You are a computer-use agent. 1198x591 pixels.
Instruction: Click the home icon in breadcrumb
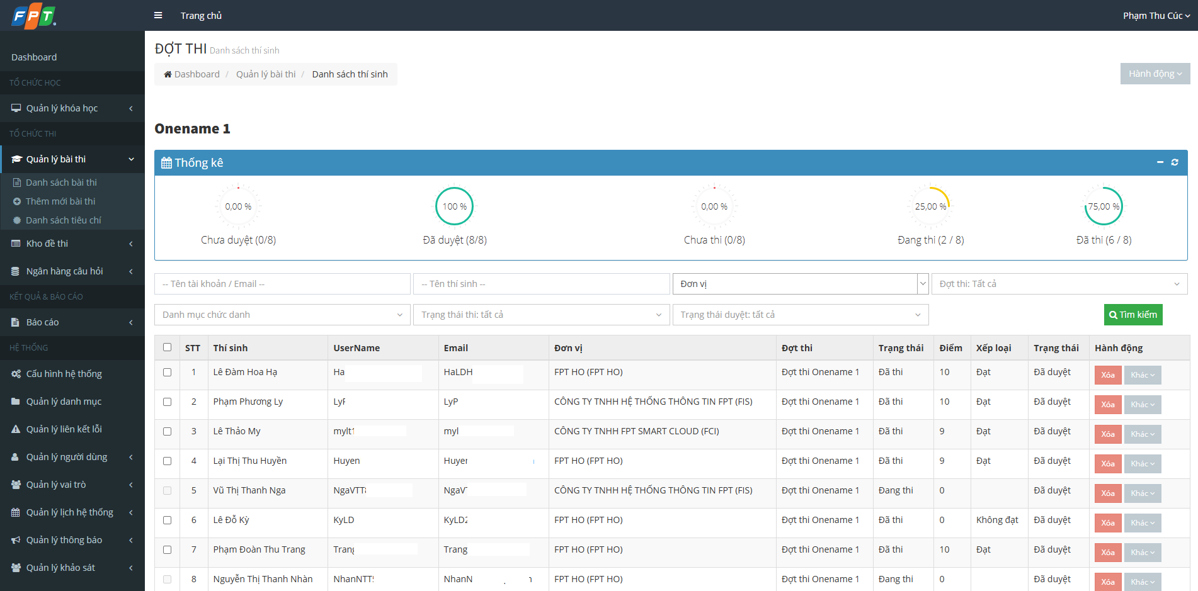(168, 74)
